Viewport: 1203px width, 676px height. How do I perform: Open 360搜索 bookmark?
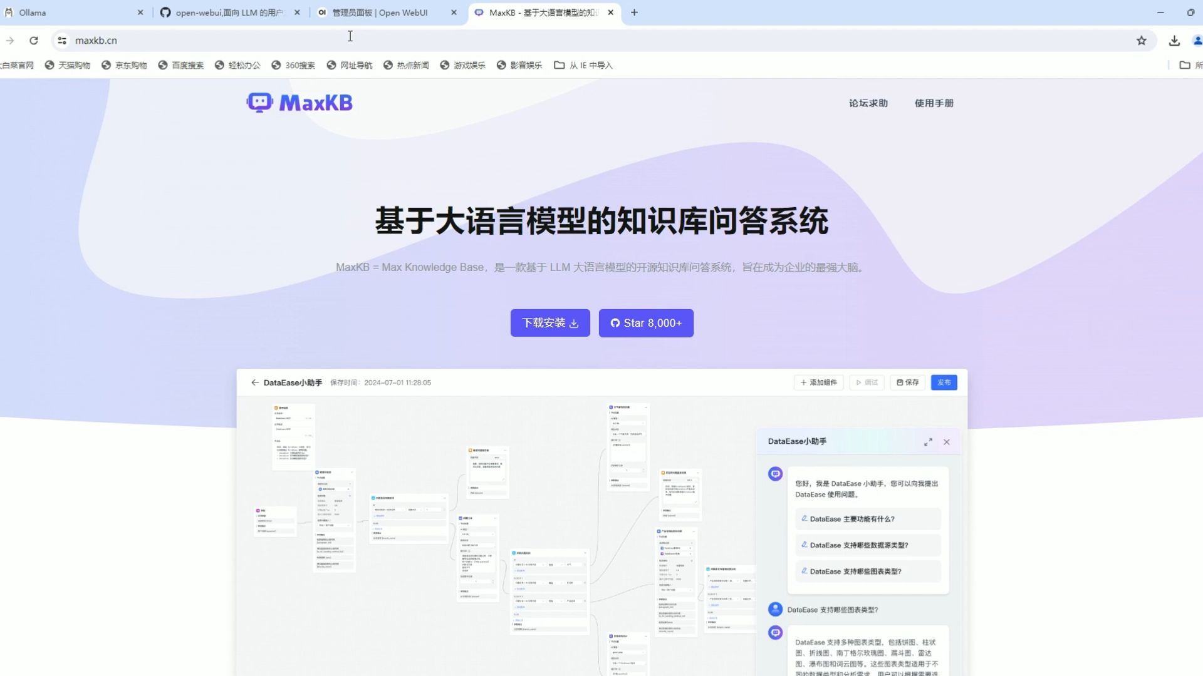(293, 65)
